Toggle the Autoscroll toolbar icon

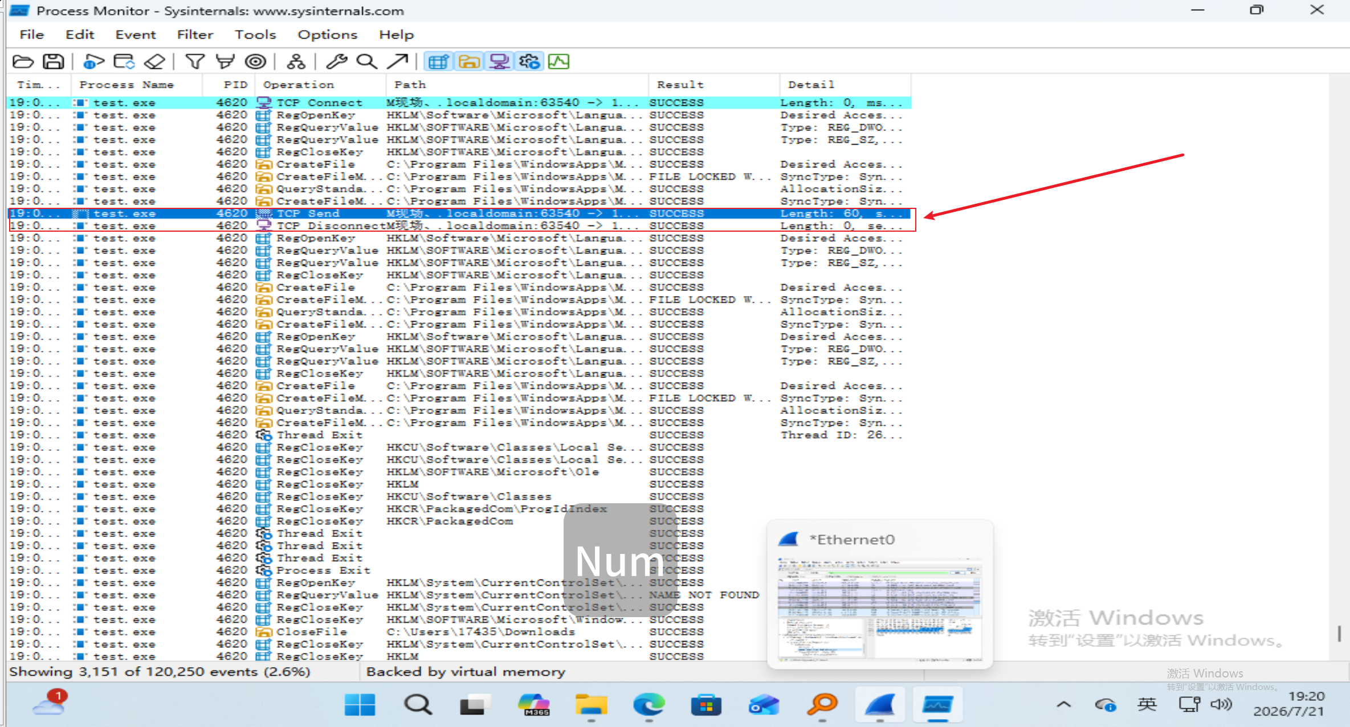tap(124, 61)
